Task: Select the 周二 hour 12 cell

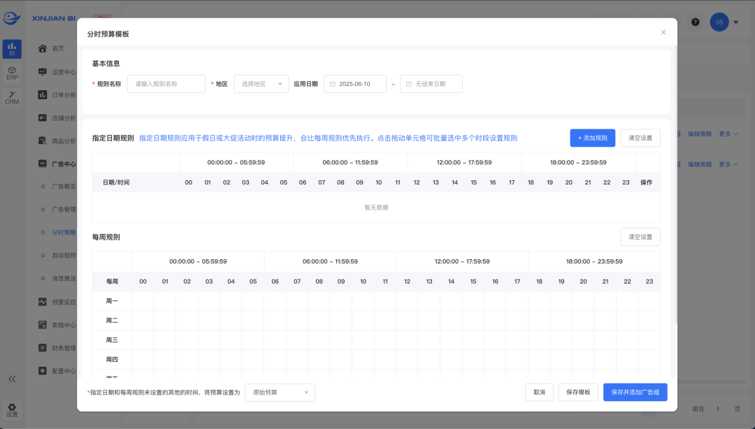Action: [407, 320]
